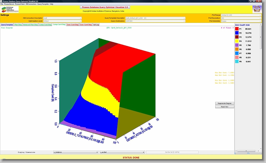
Task: Select the dark red P3 plan swatch
Action: click(237, 37)
